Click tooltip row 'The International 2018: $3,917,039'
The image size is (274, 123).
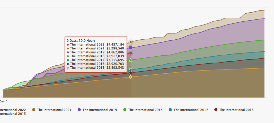pyautogui.click(x=95, y=56)
